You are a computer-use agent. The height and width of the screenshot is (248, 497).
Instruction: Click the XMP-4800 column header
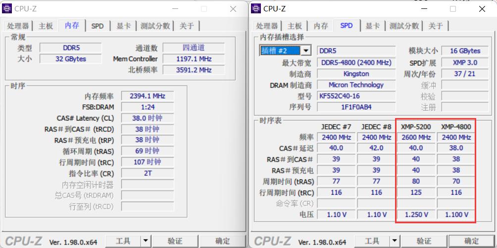pyautogui.click(x=456, y=127)
